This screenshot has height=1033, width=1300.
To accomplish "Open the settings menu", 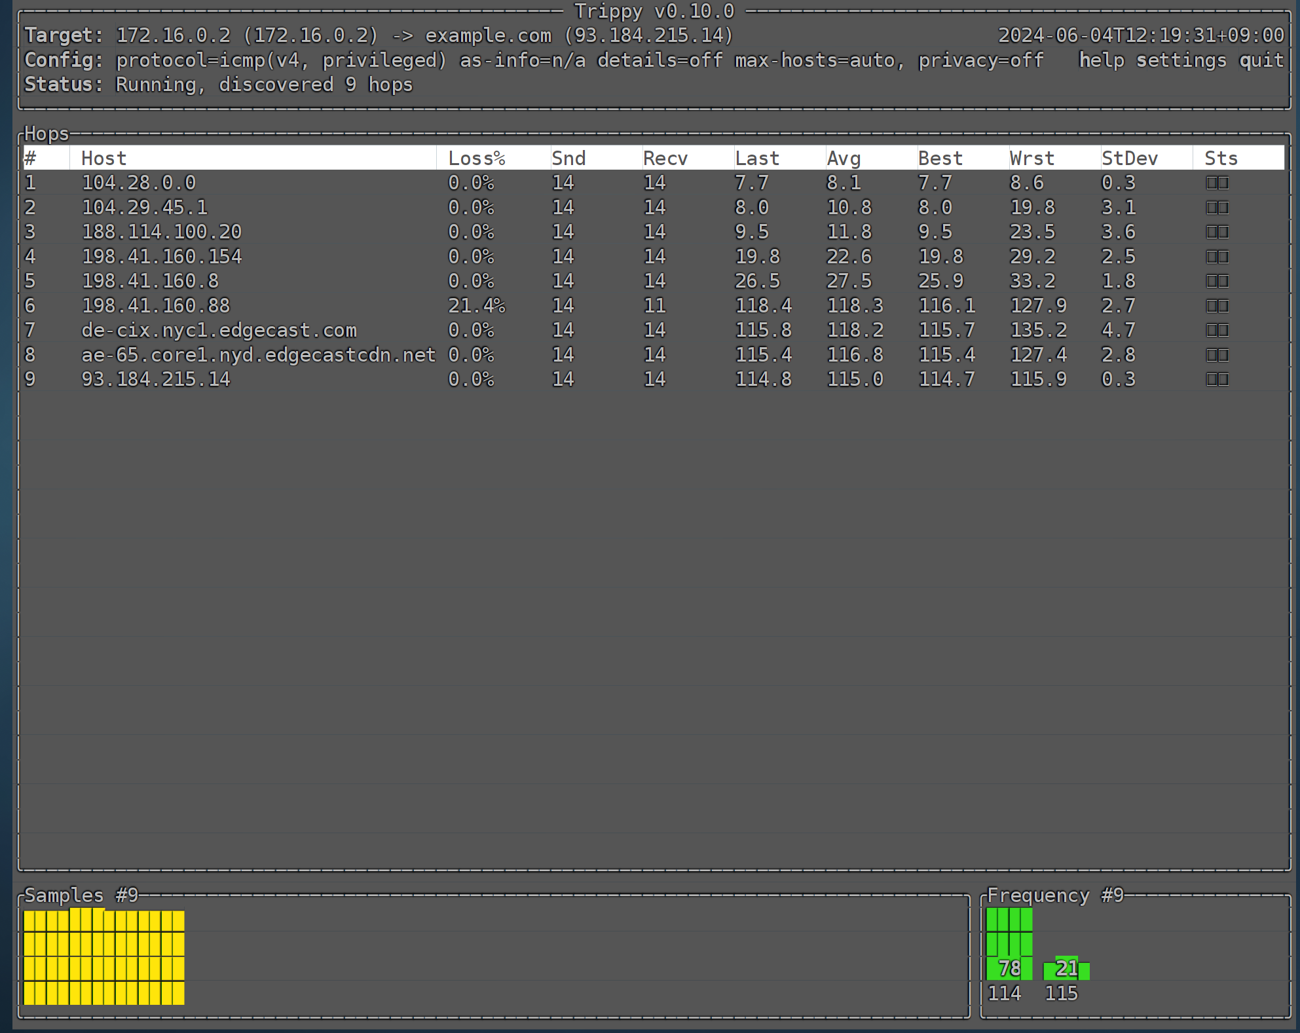I will [1181, 60].
